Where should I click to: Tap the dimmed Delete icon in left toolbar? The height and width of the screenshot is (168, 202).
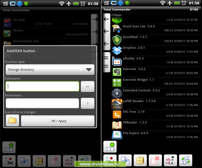[x=54, y=161]
